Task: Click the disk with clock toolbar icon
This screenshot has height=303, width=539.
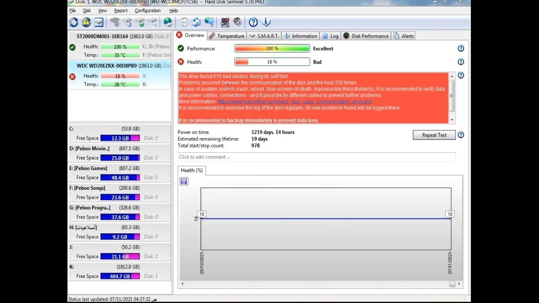Action: [127, 22]
